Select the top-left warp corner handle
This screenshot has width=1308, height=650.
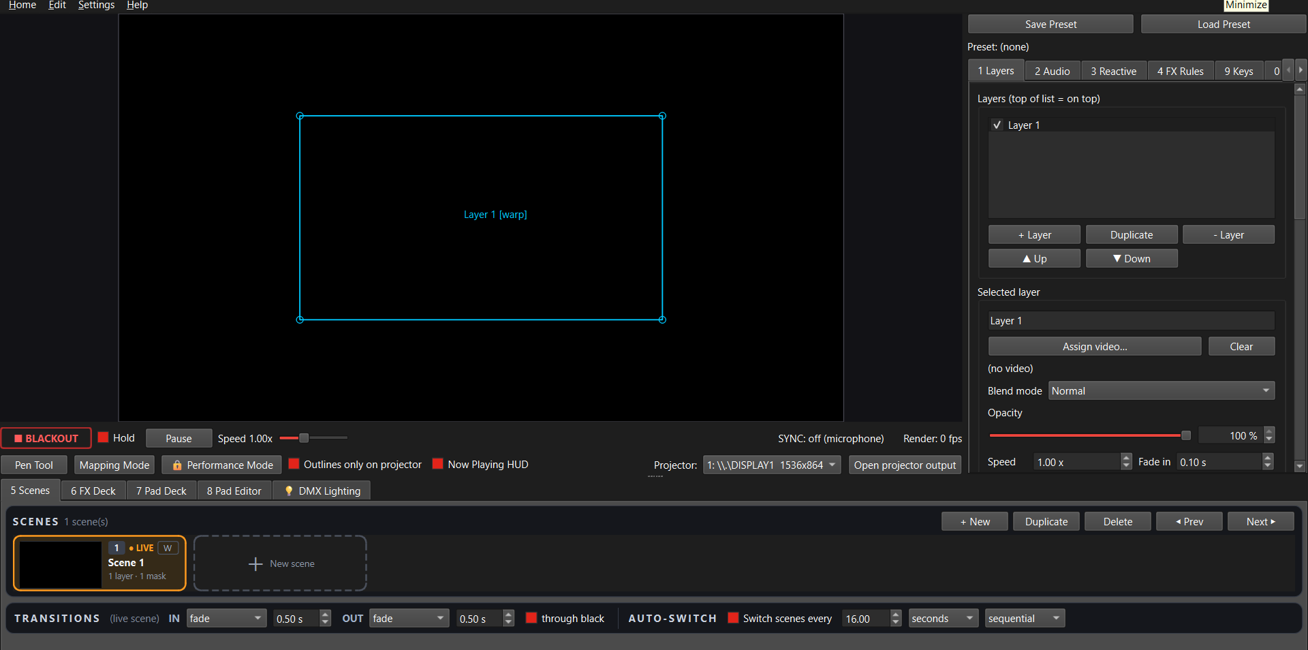click(300, 116)
